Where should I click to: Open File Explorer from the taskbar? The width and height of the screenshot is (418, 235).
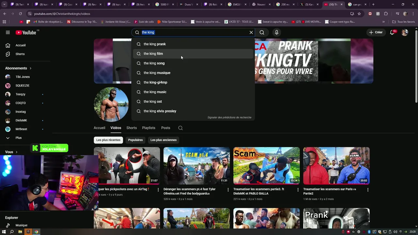point(20,232)
